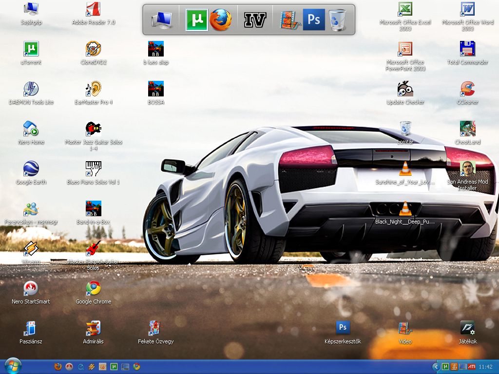Launch GTA IV from the top dock

coord(255,19)
